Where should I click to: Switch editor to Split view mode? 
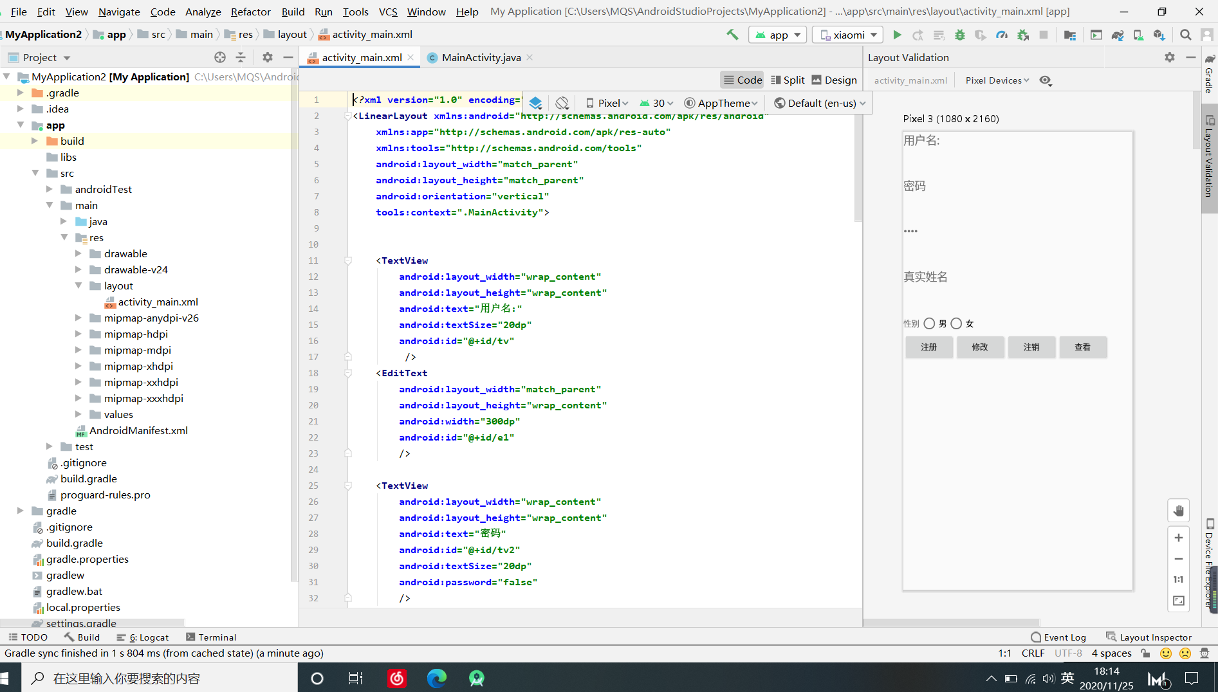788,80
